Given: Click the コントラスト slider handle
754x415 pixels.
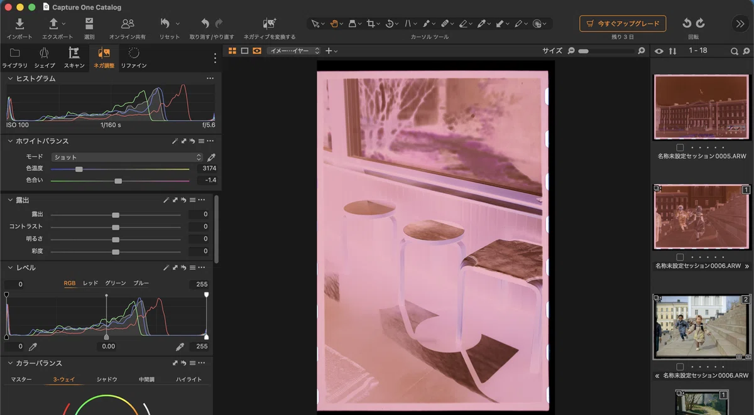Looking at the screenshot, I should coord(116,227).
